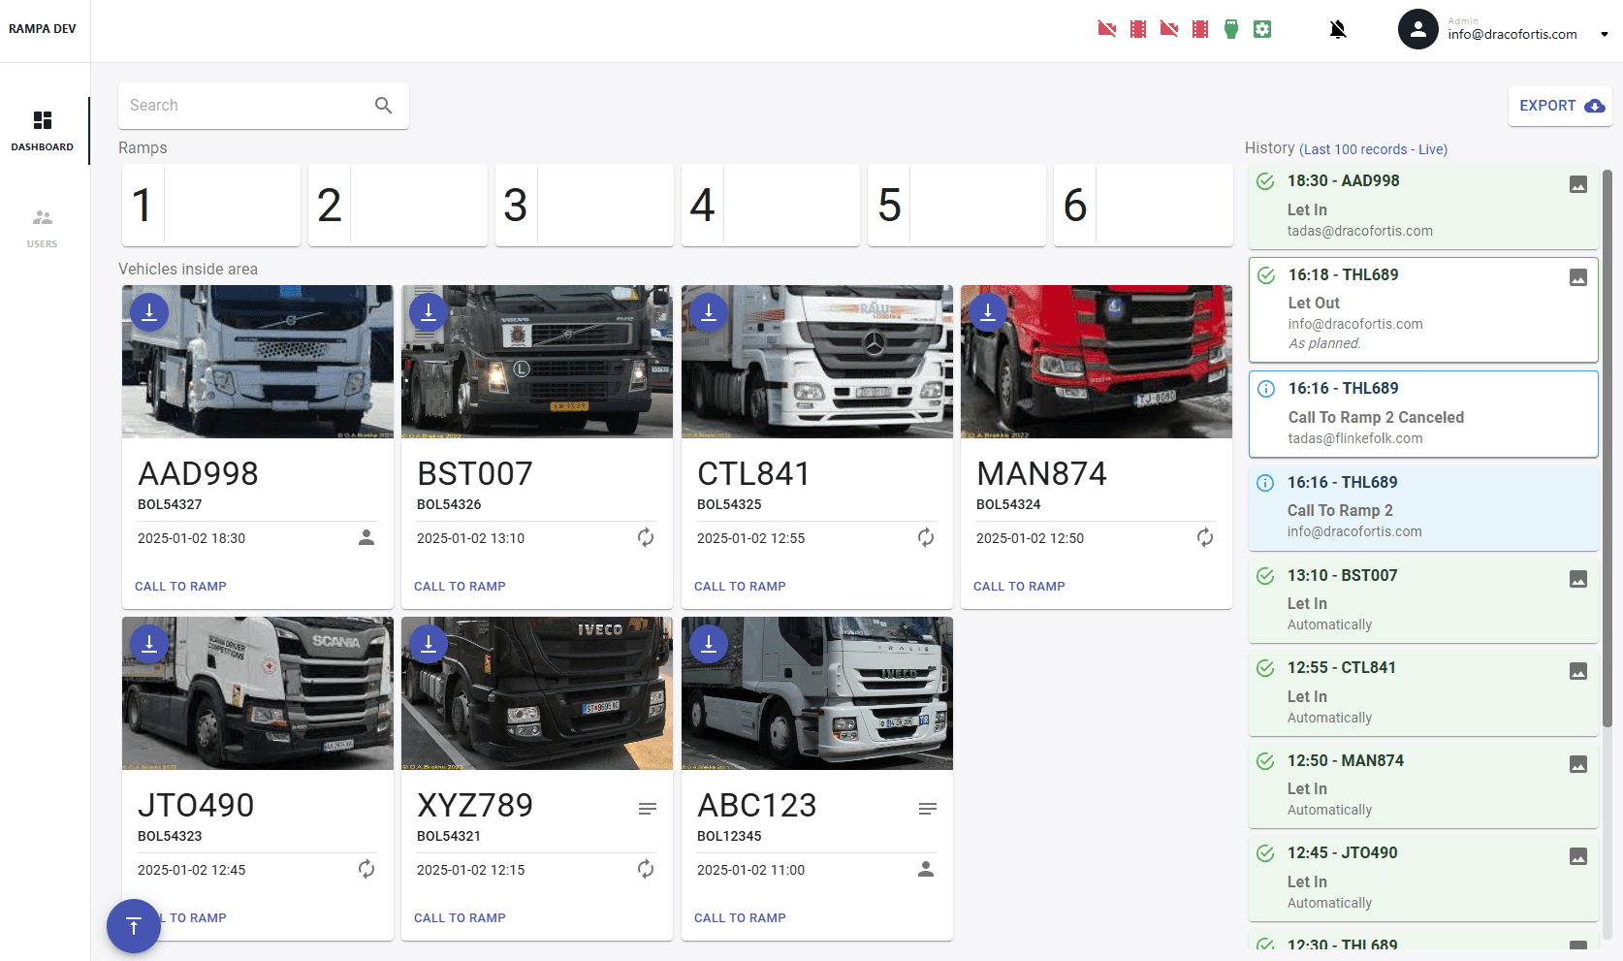This screenshot has width=1623, height=961.
Task: Click the let-in icon on ABC123 photo
Action: pos(709,644)
